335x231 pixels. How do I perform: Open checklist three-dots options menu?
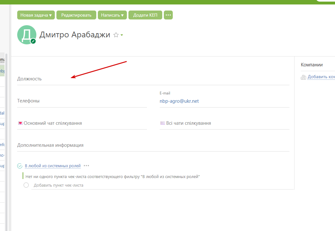(86, 166)
